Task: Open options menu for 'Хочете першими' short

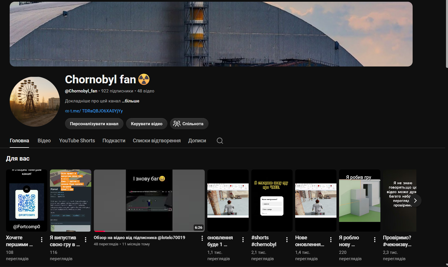Action: (42, 240)
